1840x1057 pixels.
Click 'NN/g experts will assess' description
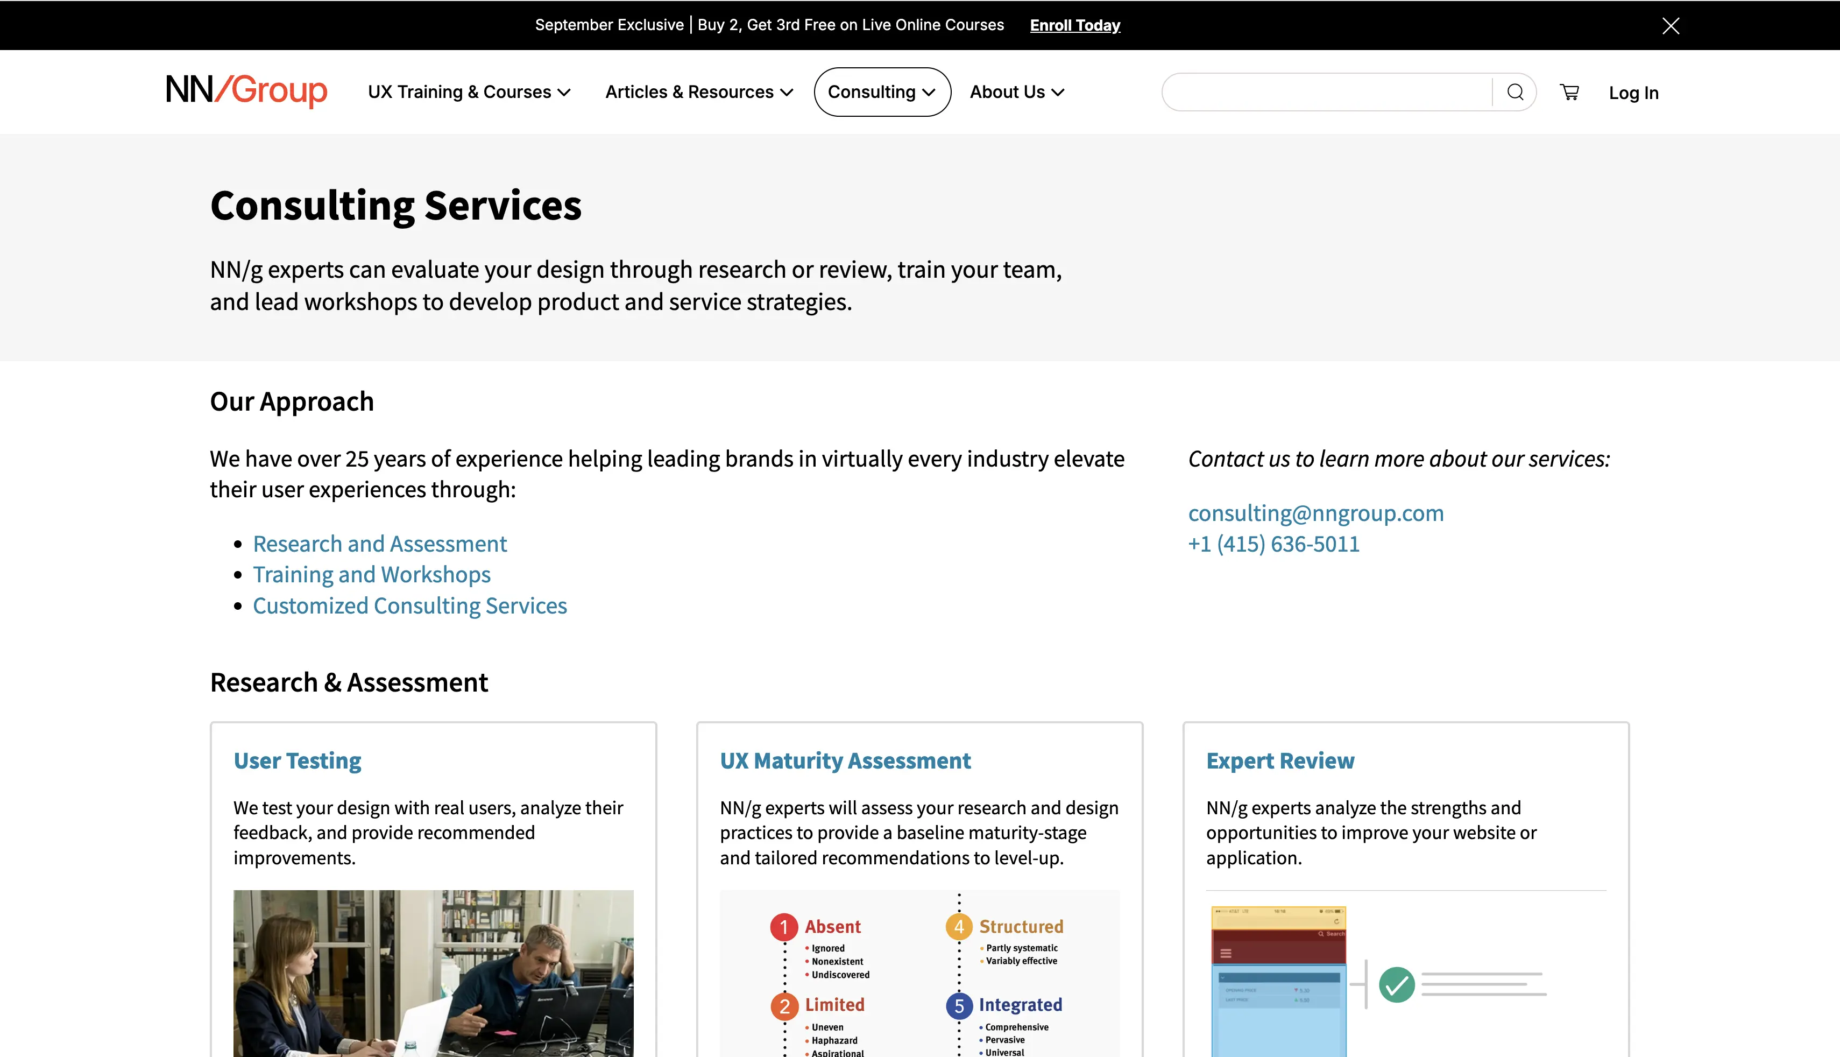[x=919, y=833]
